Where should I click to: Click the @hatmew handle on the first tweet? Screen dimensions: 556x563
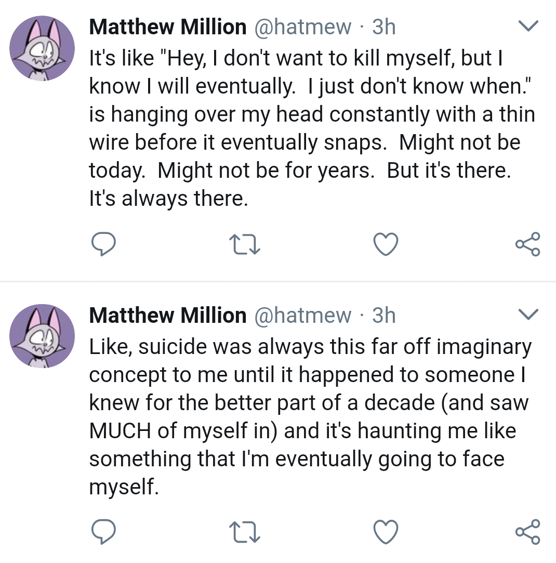point(302,27)
